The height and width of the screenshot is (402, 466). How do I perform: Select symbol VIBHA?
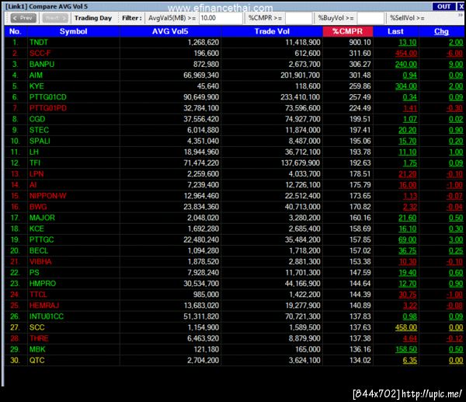[40, 262]
